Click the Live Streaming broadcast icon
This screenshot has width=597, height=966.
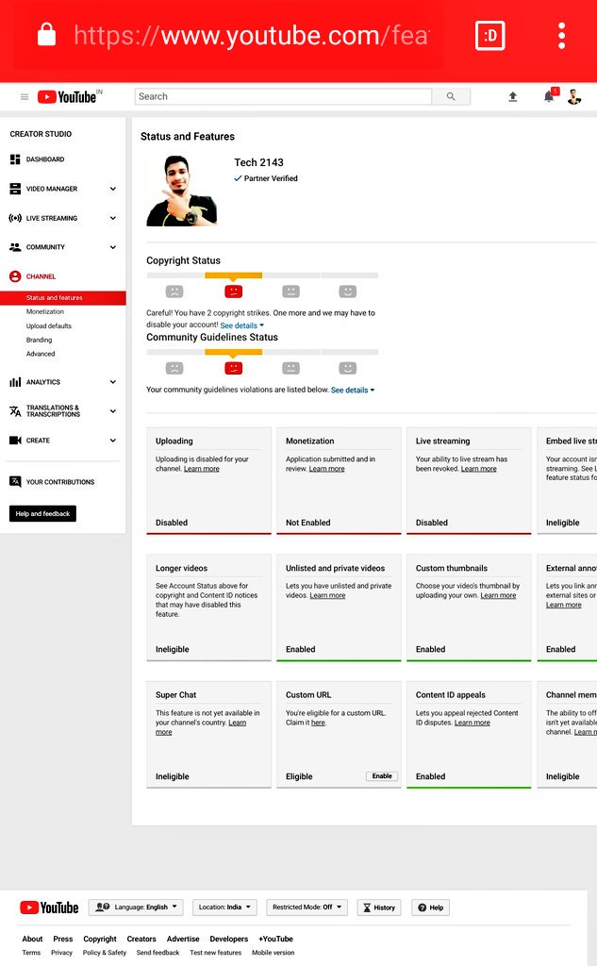15,218
